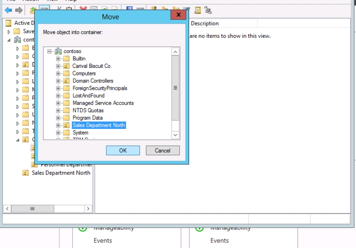The height and width of the screenshot is (248, 356).
Task: Select the contoso domain root label
Action: pyautogui.click(x=72, y=51)
